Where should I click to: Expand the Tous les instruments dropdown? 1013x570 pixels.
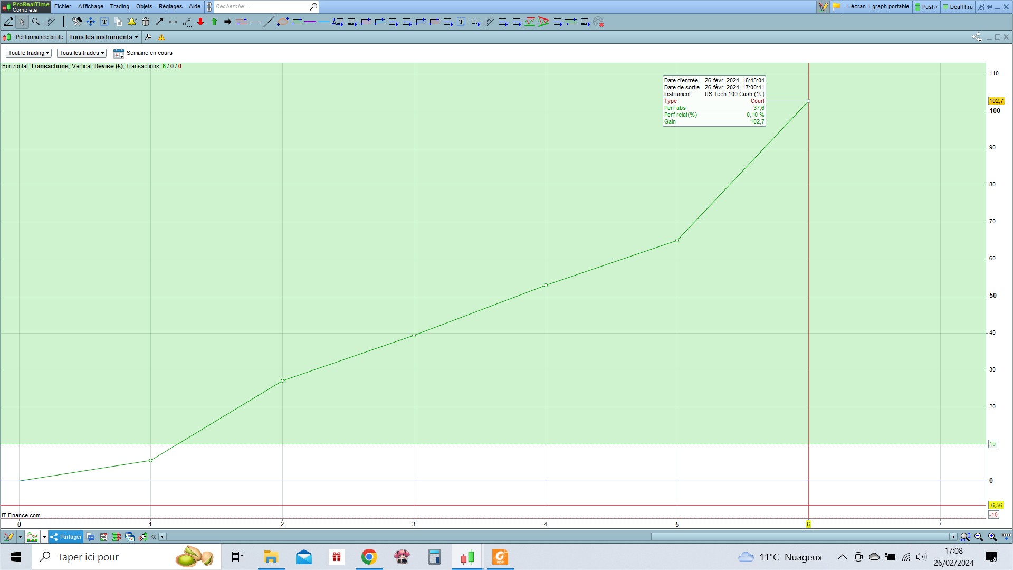coord(103,37)
